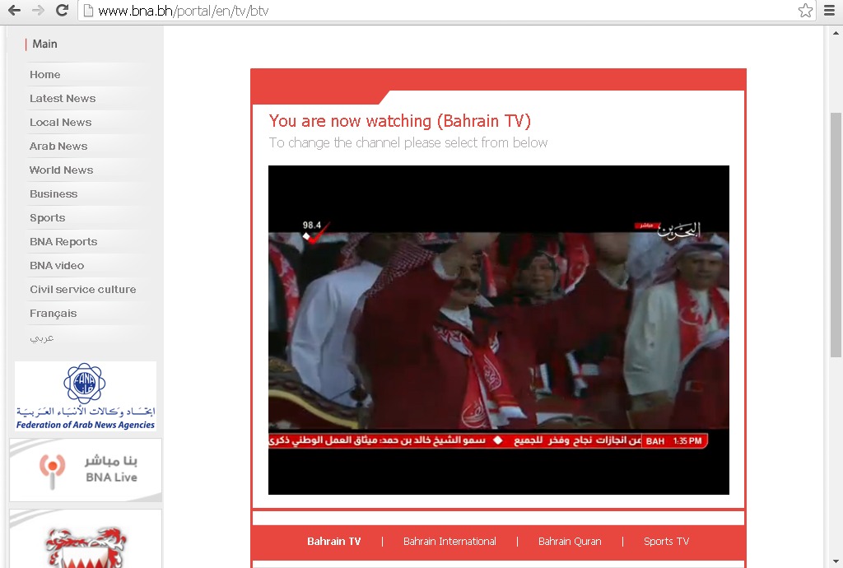843x568 pixels.
Task: Click the browser forward arrow
Action: pyautogui.click(x=38, y=10)
